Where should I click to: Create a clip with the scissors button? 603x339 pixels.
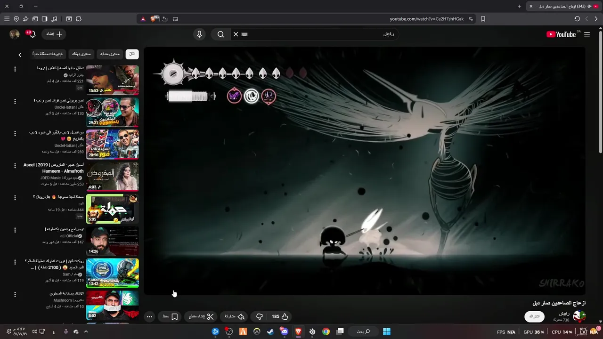201,316
